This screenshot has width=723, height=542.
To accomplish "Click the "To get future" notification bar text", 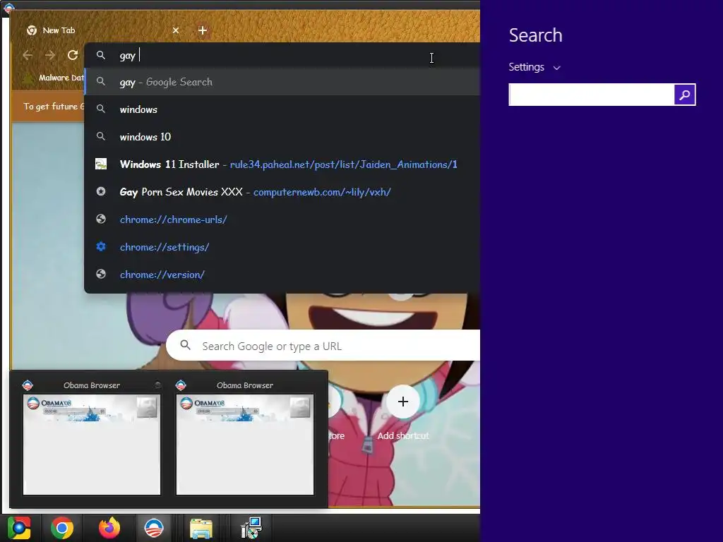I will pos(54,107).
